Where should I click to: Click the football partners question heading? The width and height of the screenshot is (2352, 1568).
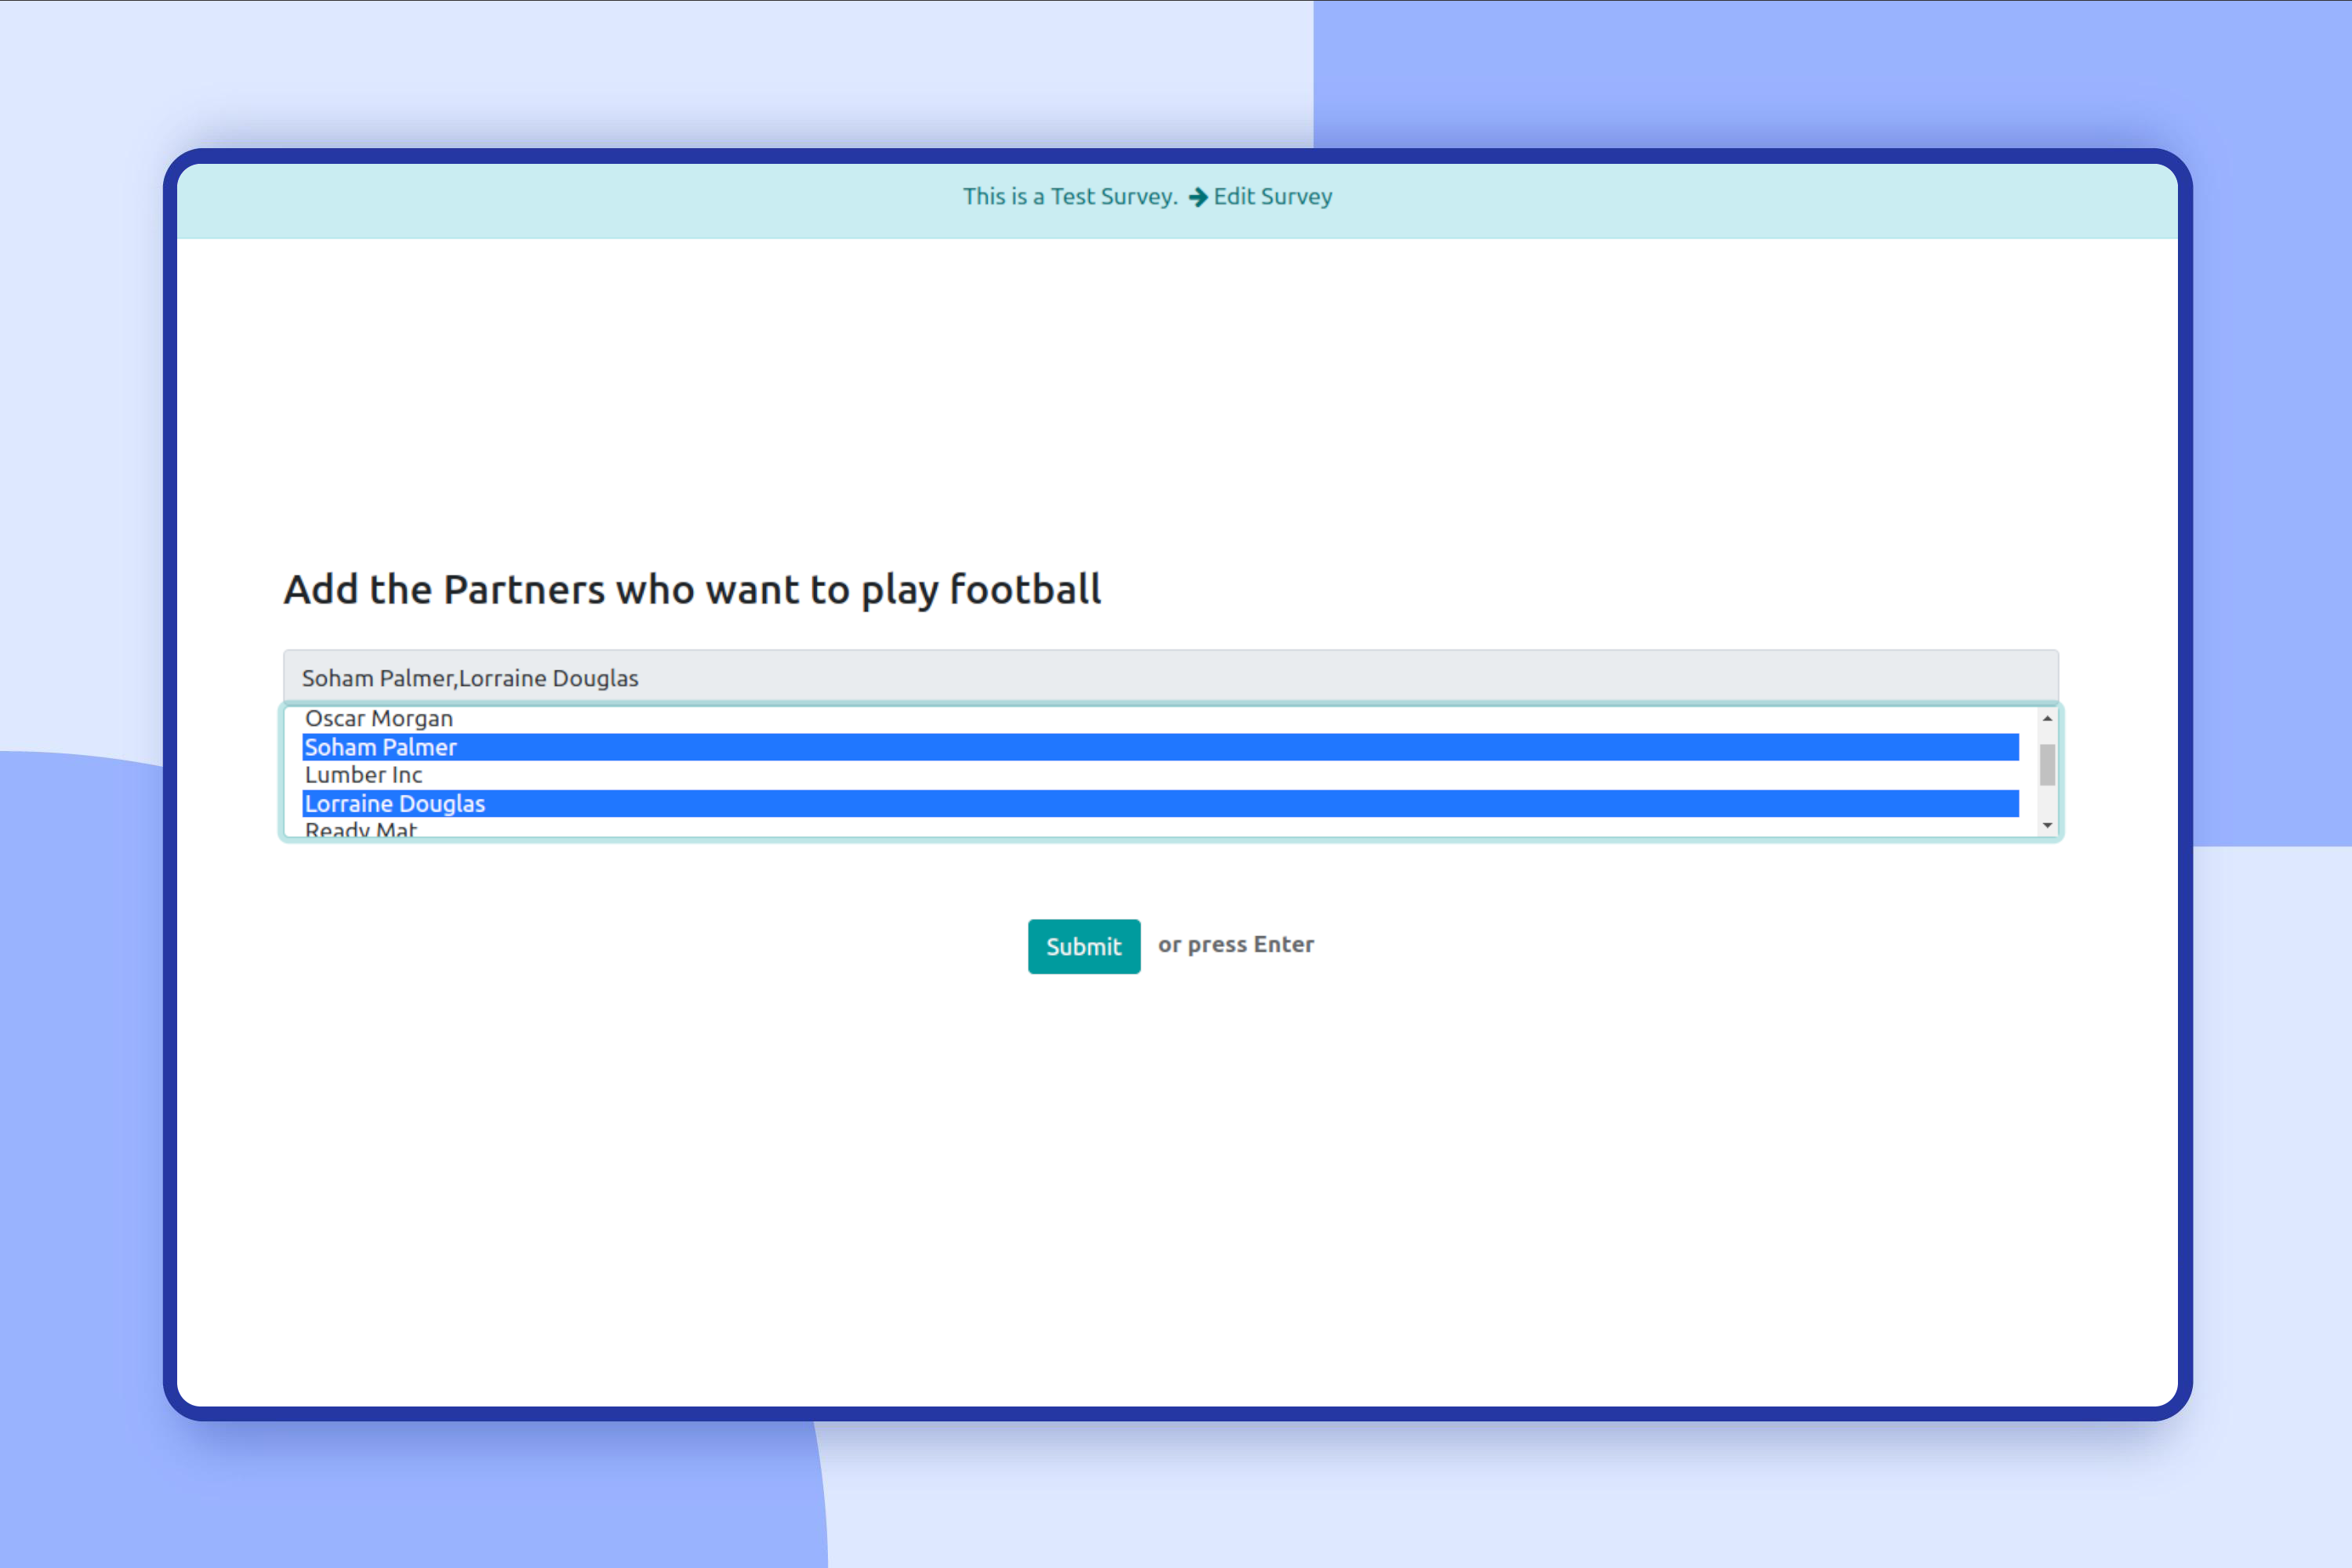(x=692, y=589)
